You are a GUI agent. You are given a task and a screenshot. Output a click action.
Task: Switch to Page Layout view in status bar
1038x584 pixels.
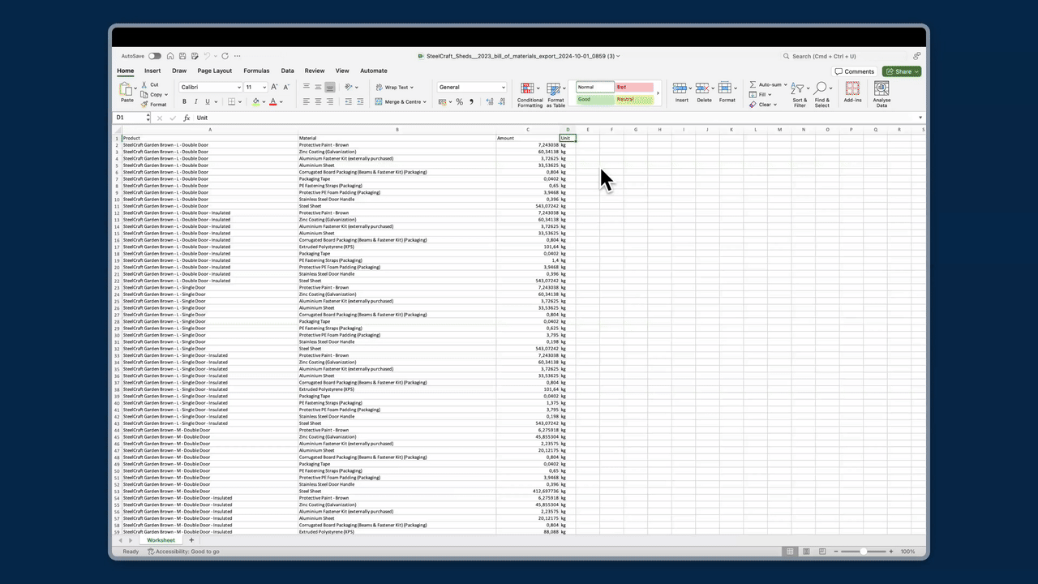805,552
